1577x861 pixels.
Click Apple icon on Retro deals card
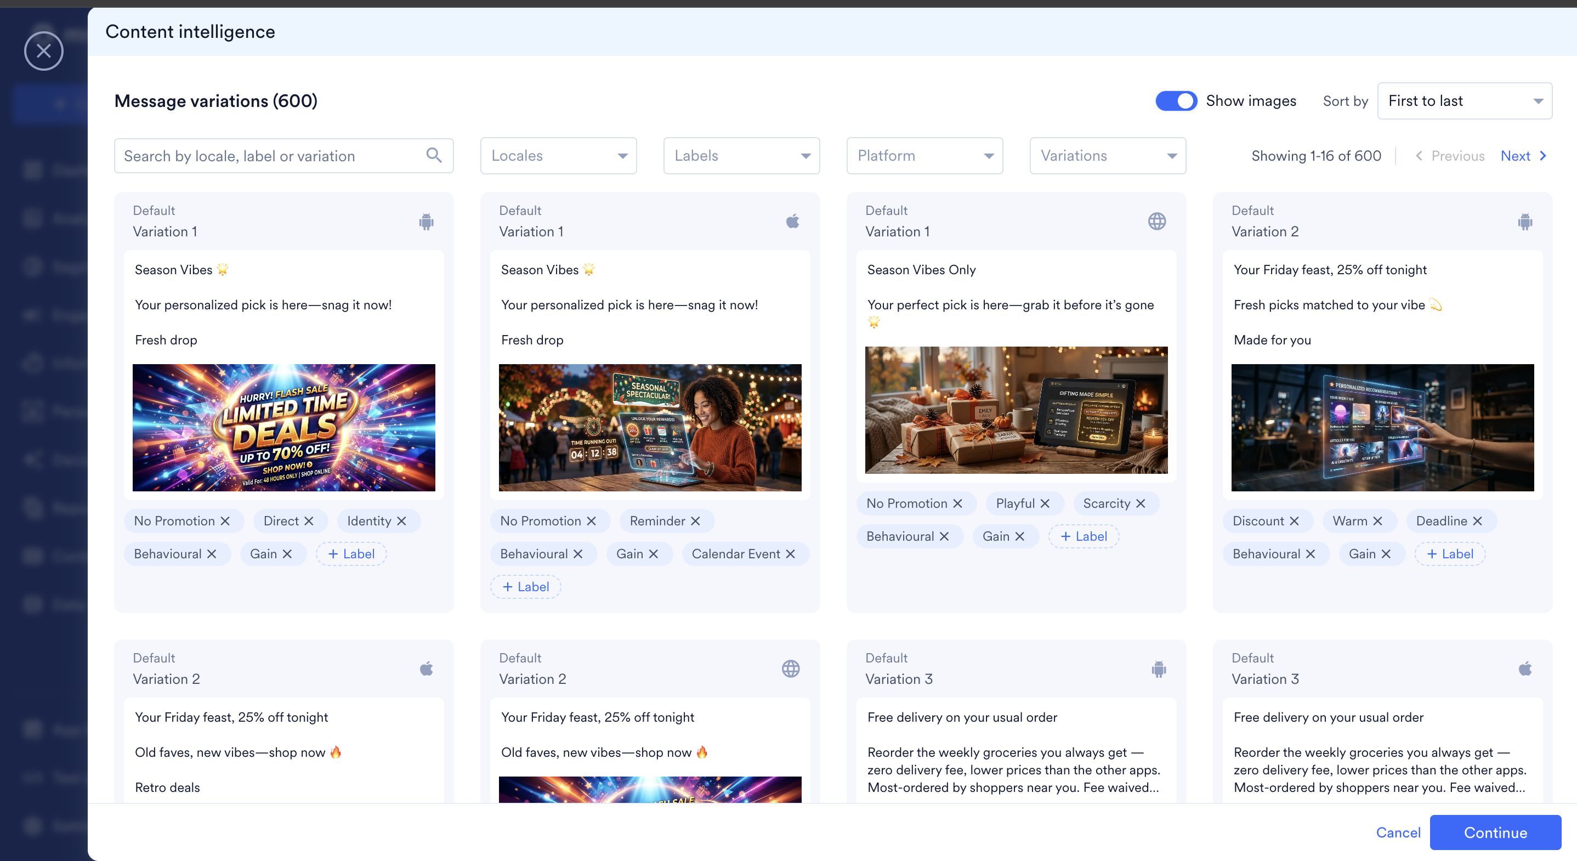(426, 669)
